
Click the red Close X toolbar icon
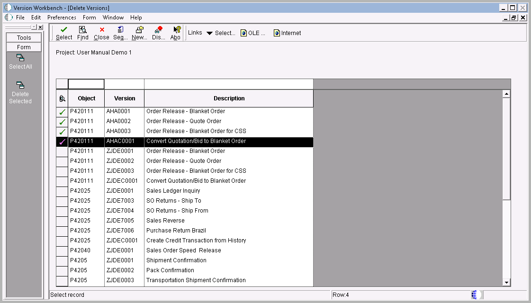(101, 29)
